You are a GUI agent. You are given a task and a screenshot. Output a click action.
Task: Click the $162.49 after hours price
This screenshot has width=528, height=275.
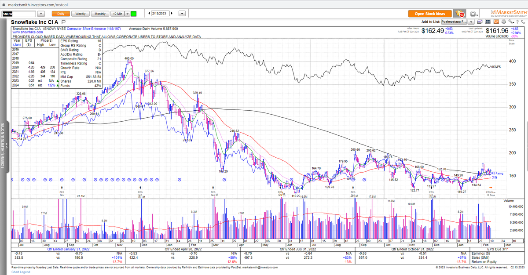click(x=432, y=31)
